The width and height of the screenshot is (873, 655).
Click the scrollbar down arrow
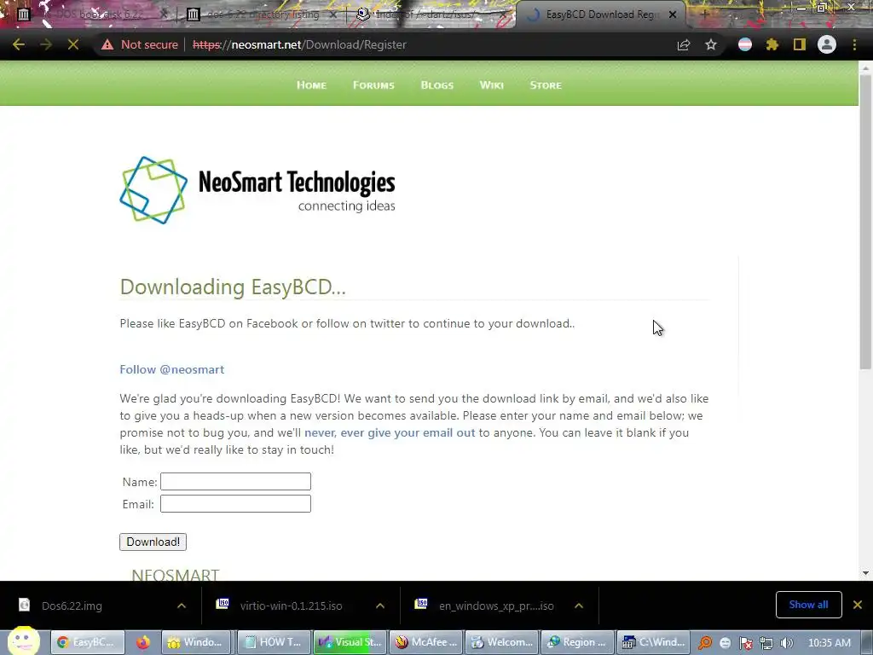pos(865,573)
